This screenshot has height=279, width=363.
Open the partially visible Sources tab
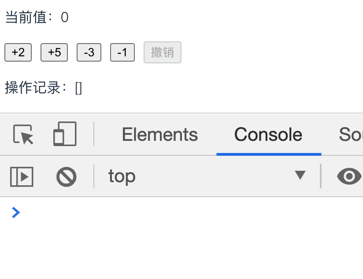click(x=351, y=135)
